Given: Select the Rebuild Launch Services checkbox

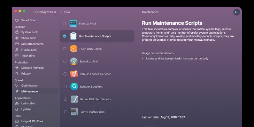Looking at the screenshot, I should [x=65, y=74].
